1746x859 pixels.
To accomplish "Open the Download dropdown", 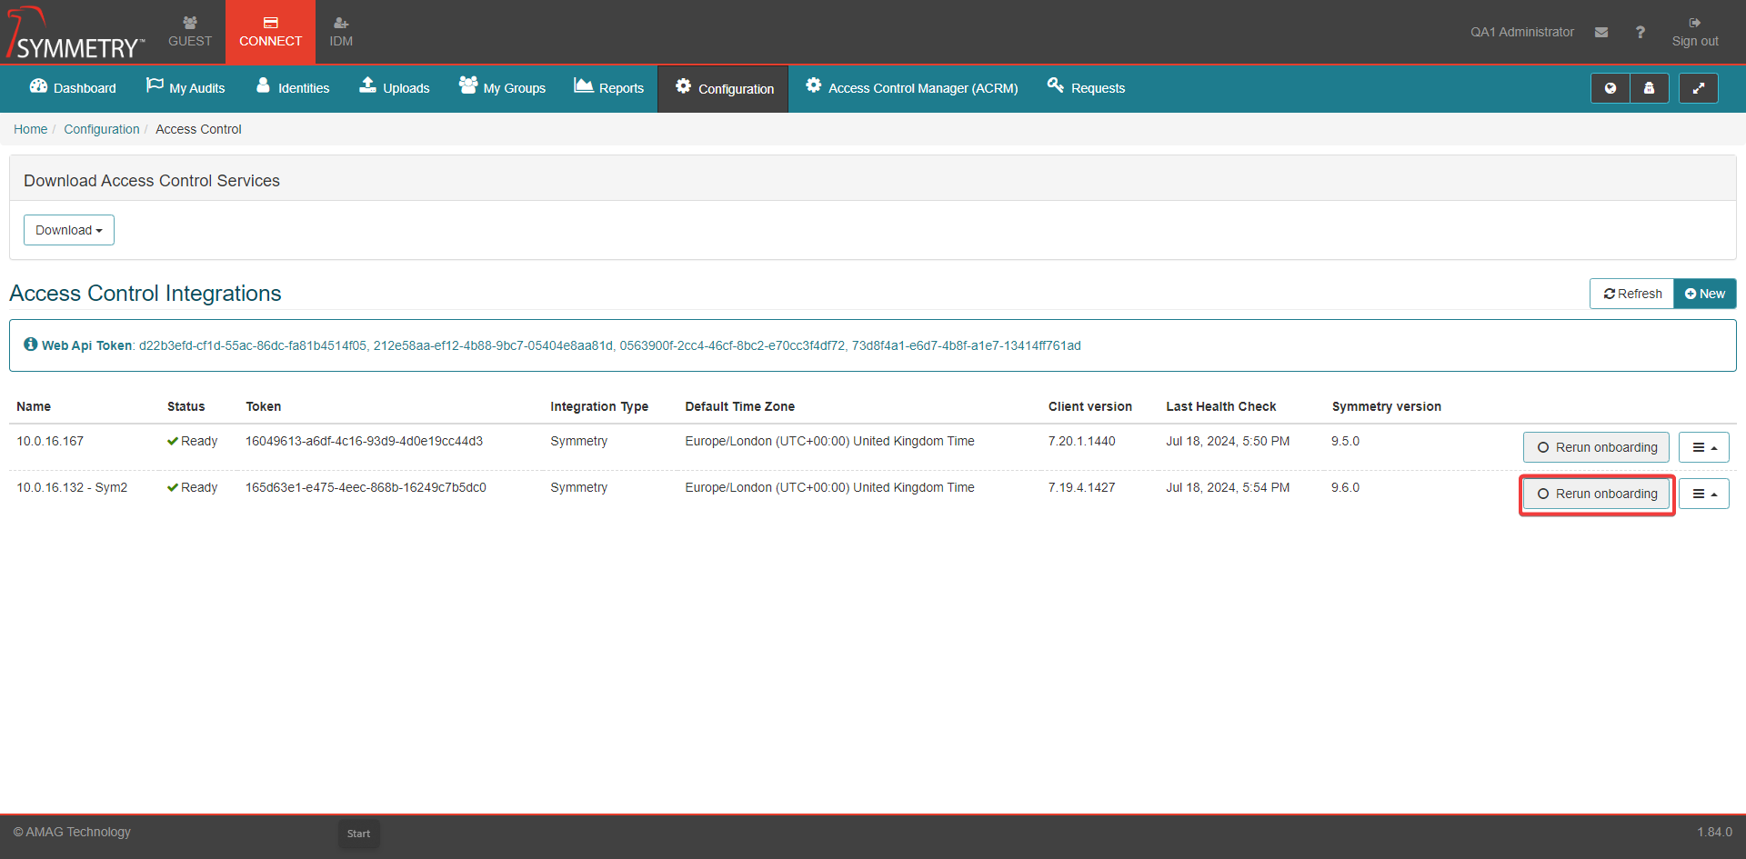I will (x=69, y=230).
